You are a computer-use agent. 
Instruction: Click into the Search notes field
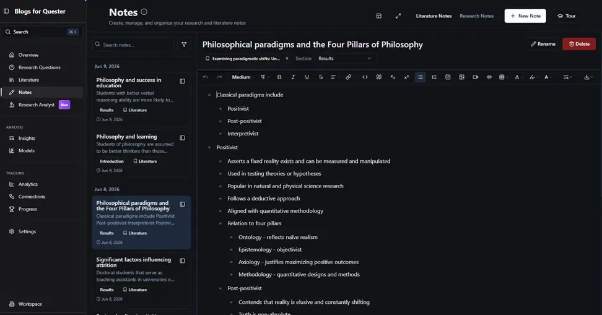[x=133, y=45]
